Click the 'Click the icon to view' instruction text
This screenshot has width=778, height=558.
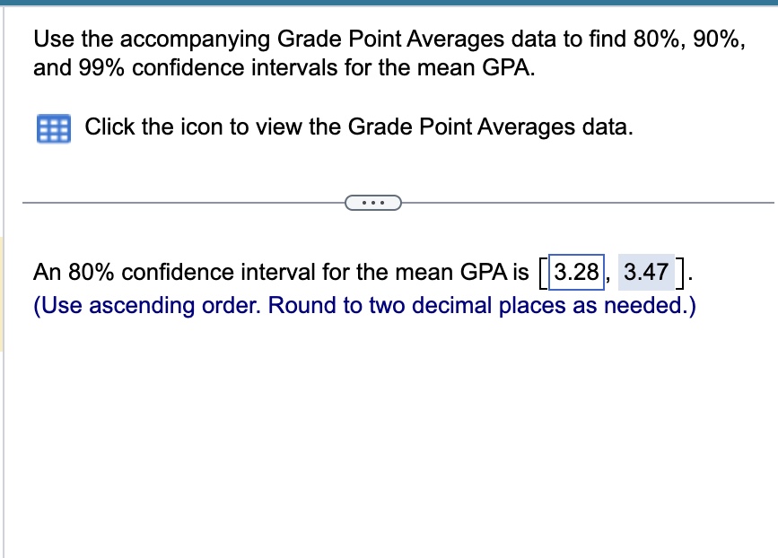(x=359, y=126)
